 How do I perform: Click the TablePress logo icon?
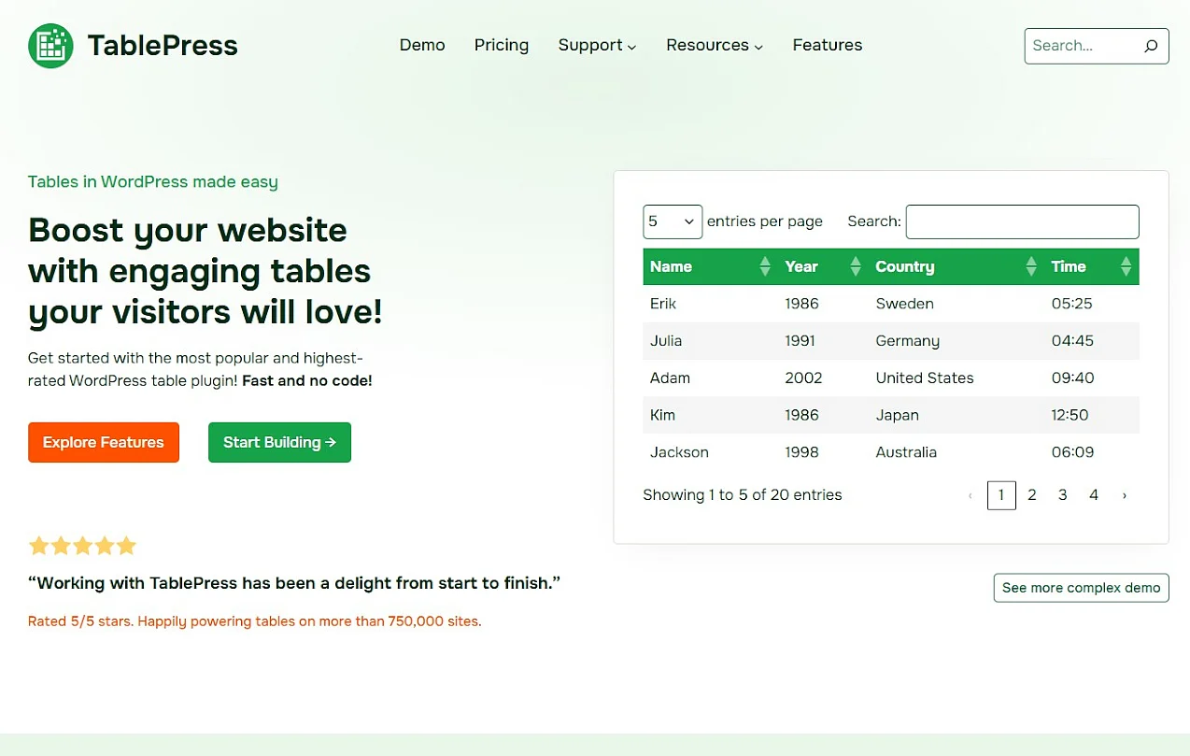tap(50, 45)
